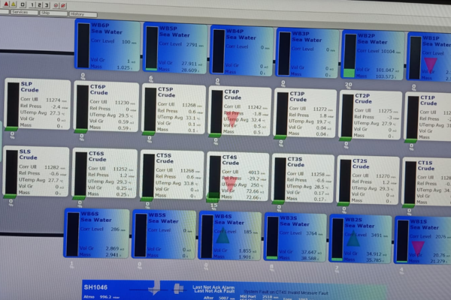This screenshot has height=300, width=451.
Task: Click the green up-arrow icon on WB2S tank
Action: click(x=353, y=240)
